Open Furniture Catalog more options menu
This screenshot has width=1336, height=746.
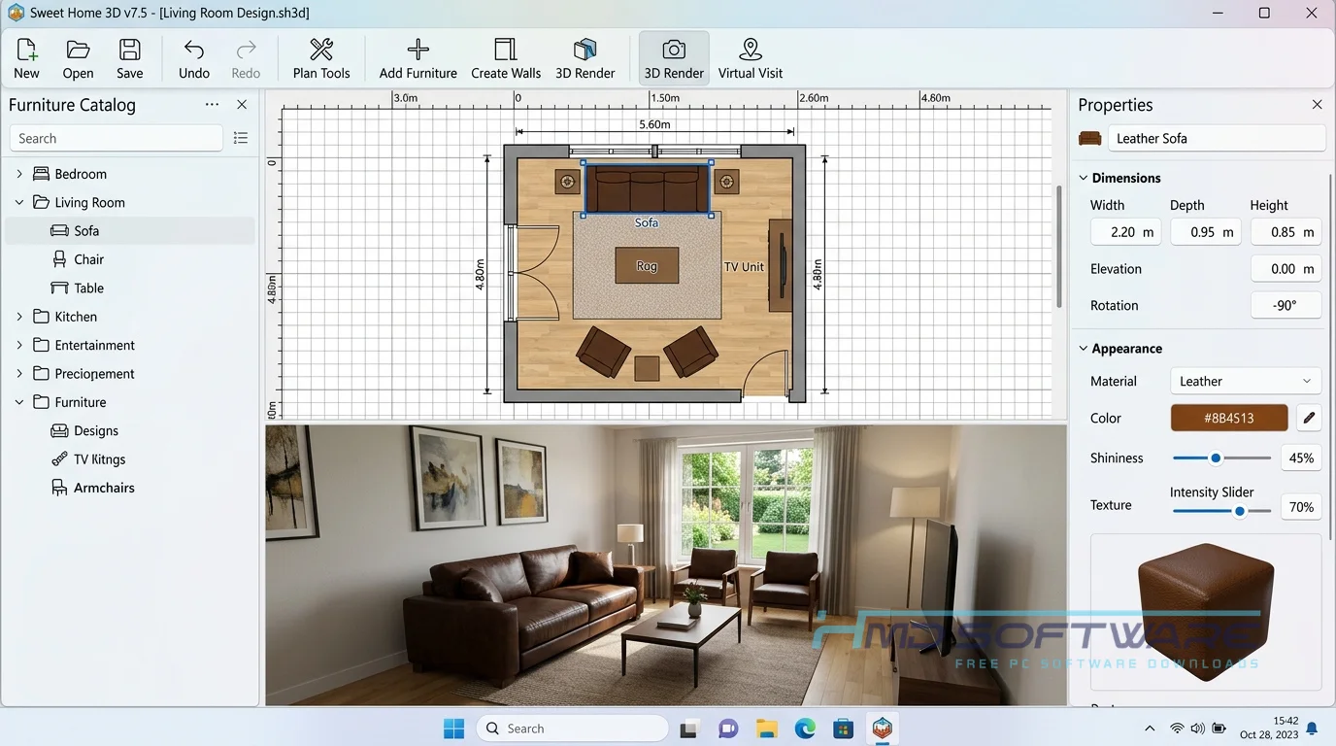click(212, 105)
